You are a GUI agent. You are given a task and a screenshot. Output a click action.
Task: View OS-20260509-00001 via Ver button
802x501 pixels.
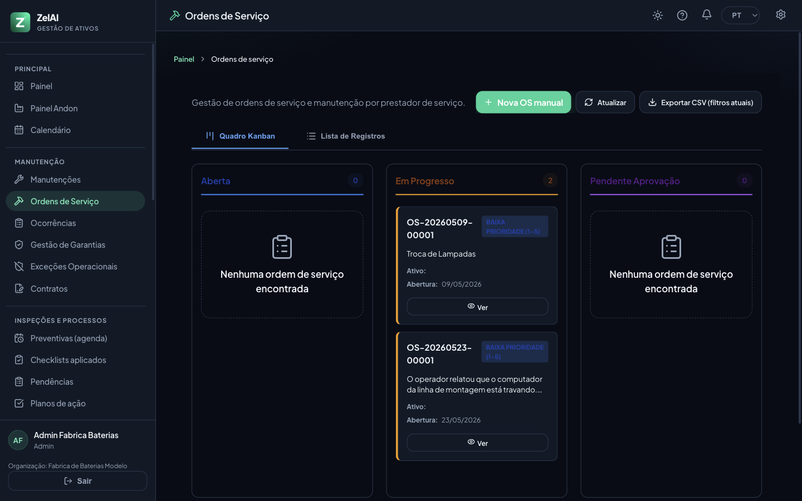click(477, 307)
